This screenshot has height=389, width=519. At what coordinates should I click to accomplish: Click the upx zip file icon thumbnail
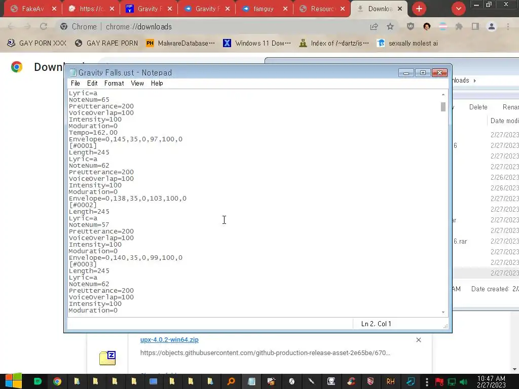107,358
